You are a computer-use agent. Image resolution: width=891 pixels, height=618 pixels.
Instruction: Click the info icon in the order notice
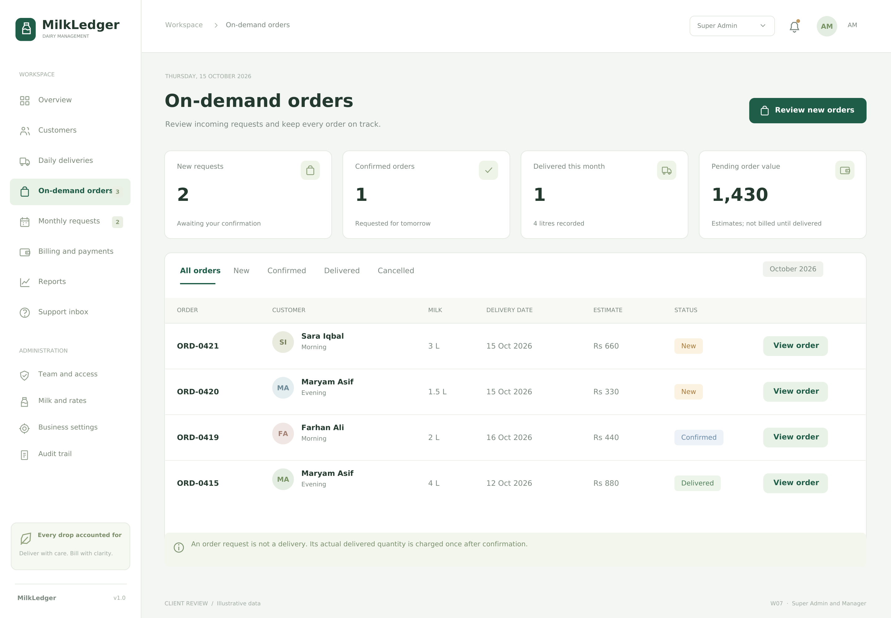[179, 547]
